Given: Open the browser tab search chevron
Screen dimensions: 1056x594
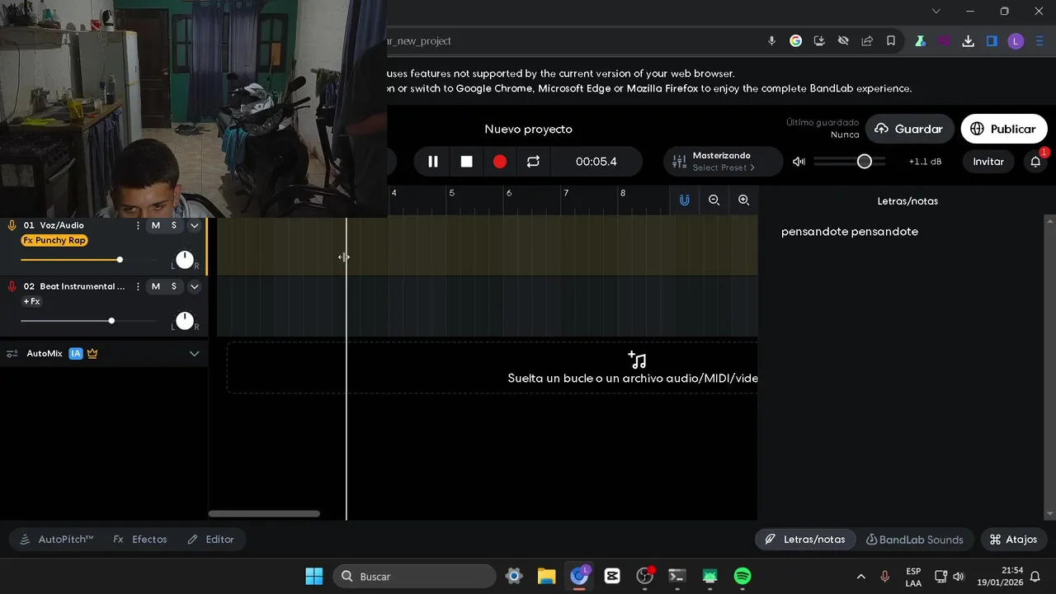Looking at the screenshot, I should (x=936, y=12).
